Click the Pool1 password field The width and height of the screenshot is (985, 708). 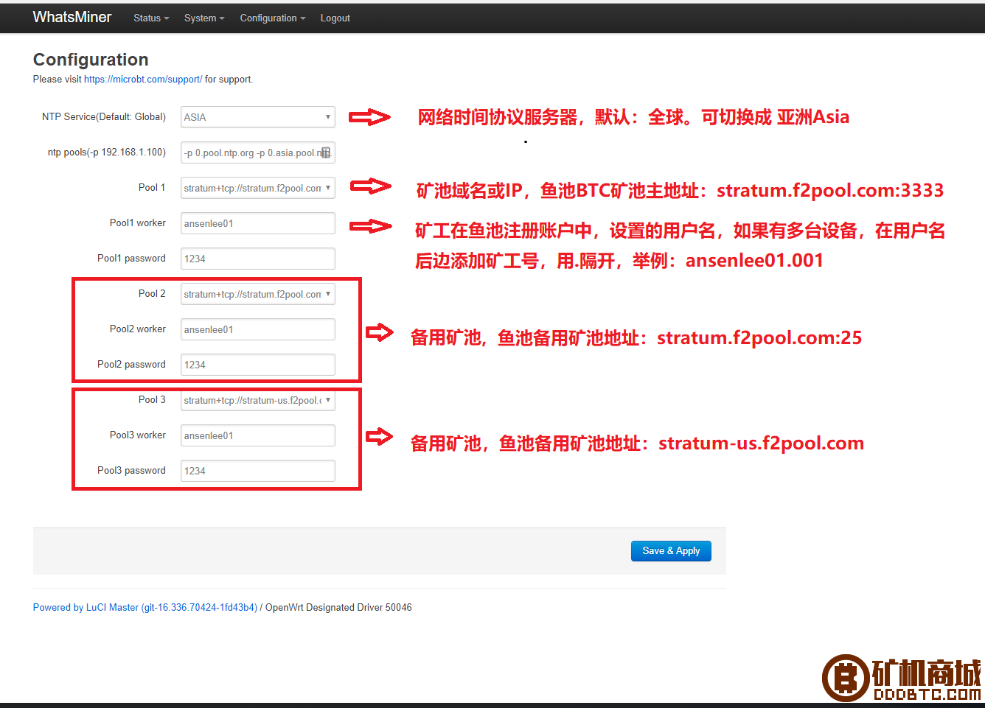[x=258, y=259]
